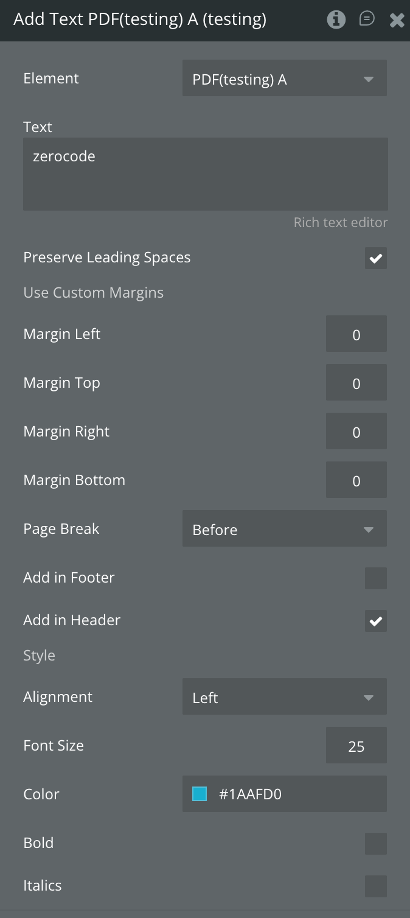Click the blue color swatch
This screenshot has width=410, height=918.
click(200, 794)
